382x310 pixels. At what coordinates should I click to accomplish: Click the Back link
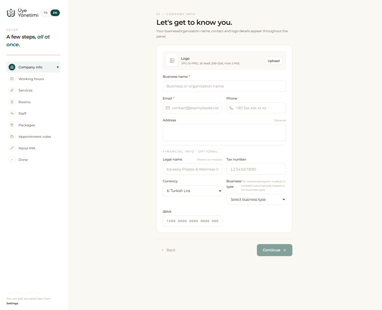point(169,250)
